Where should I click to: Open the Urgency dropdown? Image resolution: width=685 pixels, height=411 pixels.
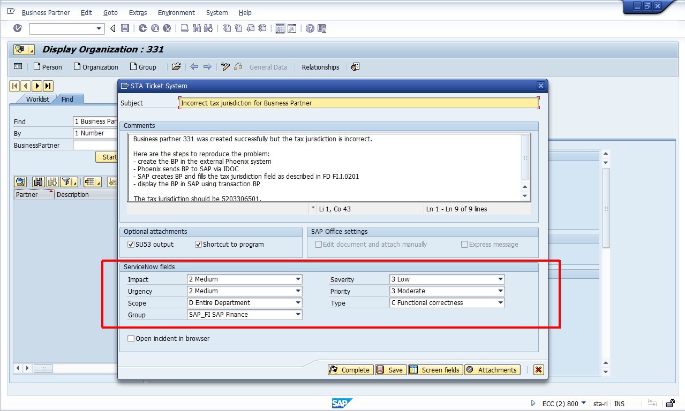click(298, 291)
